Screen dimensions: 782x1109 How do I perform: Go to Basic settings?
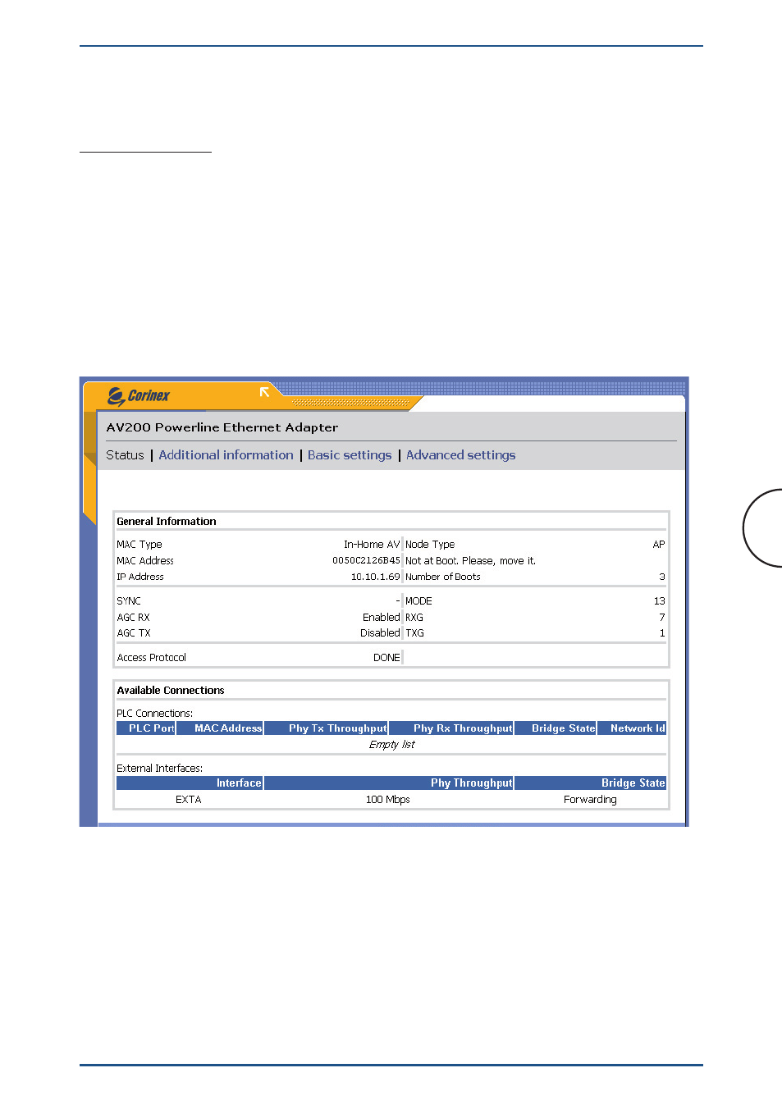(350, 455)
